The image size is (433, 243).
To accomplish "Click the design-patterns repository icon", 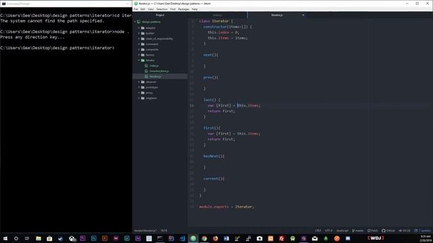I will click(x=139, y=22).
